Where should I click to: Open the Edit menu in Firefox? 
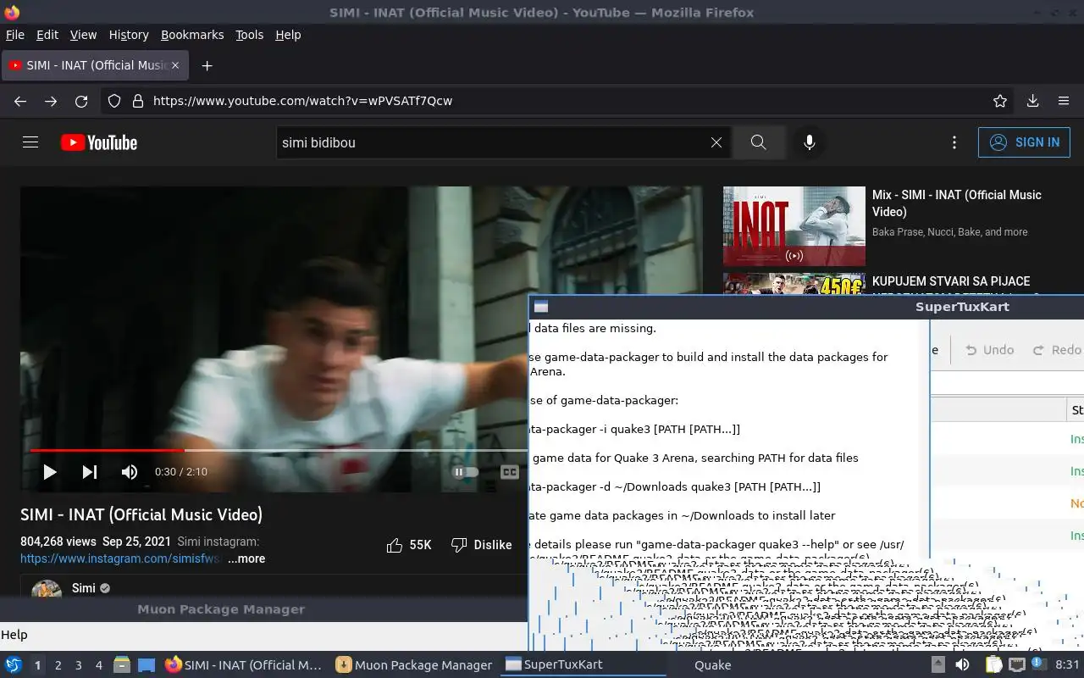click(x=47, y=35)
